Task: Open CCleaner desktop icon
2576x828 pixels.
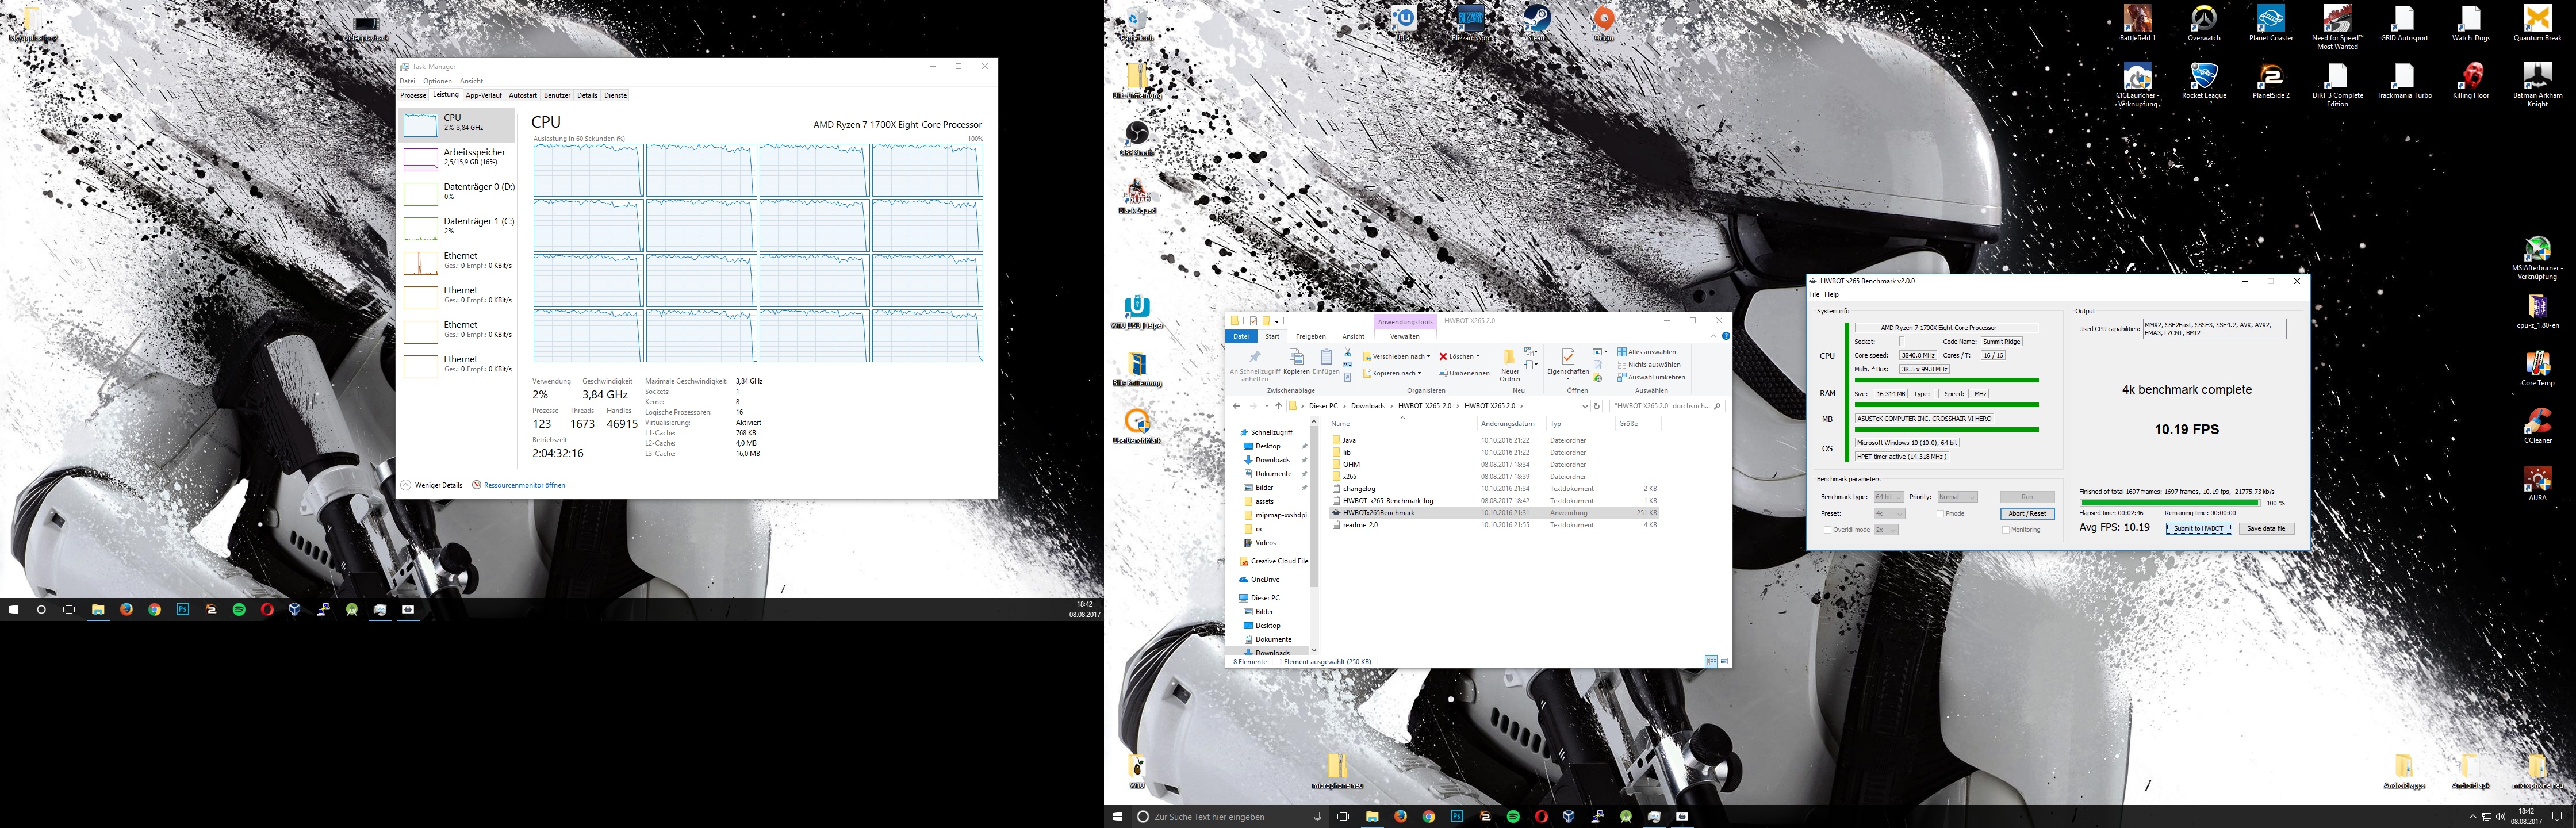Action: coord(2537,425)
